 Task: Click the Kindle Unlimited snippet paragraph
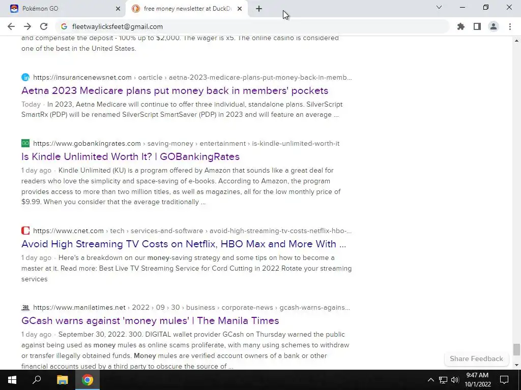coord(181,186)
